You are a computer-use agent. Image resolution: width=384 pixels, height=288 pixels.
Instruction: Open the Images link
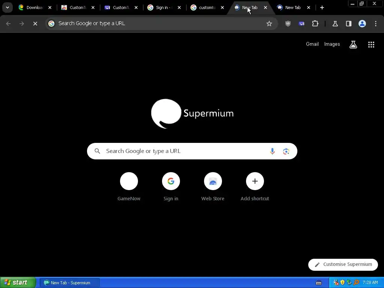(332, 44)
